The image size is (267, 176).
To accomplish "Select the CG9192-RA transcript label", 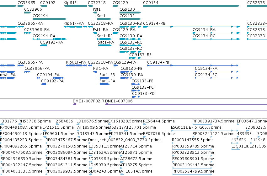I will point(51,42).
